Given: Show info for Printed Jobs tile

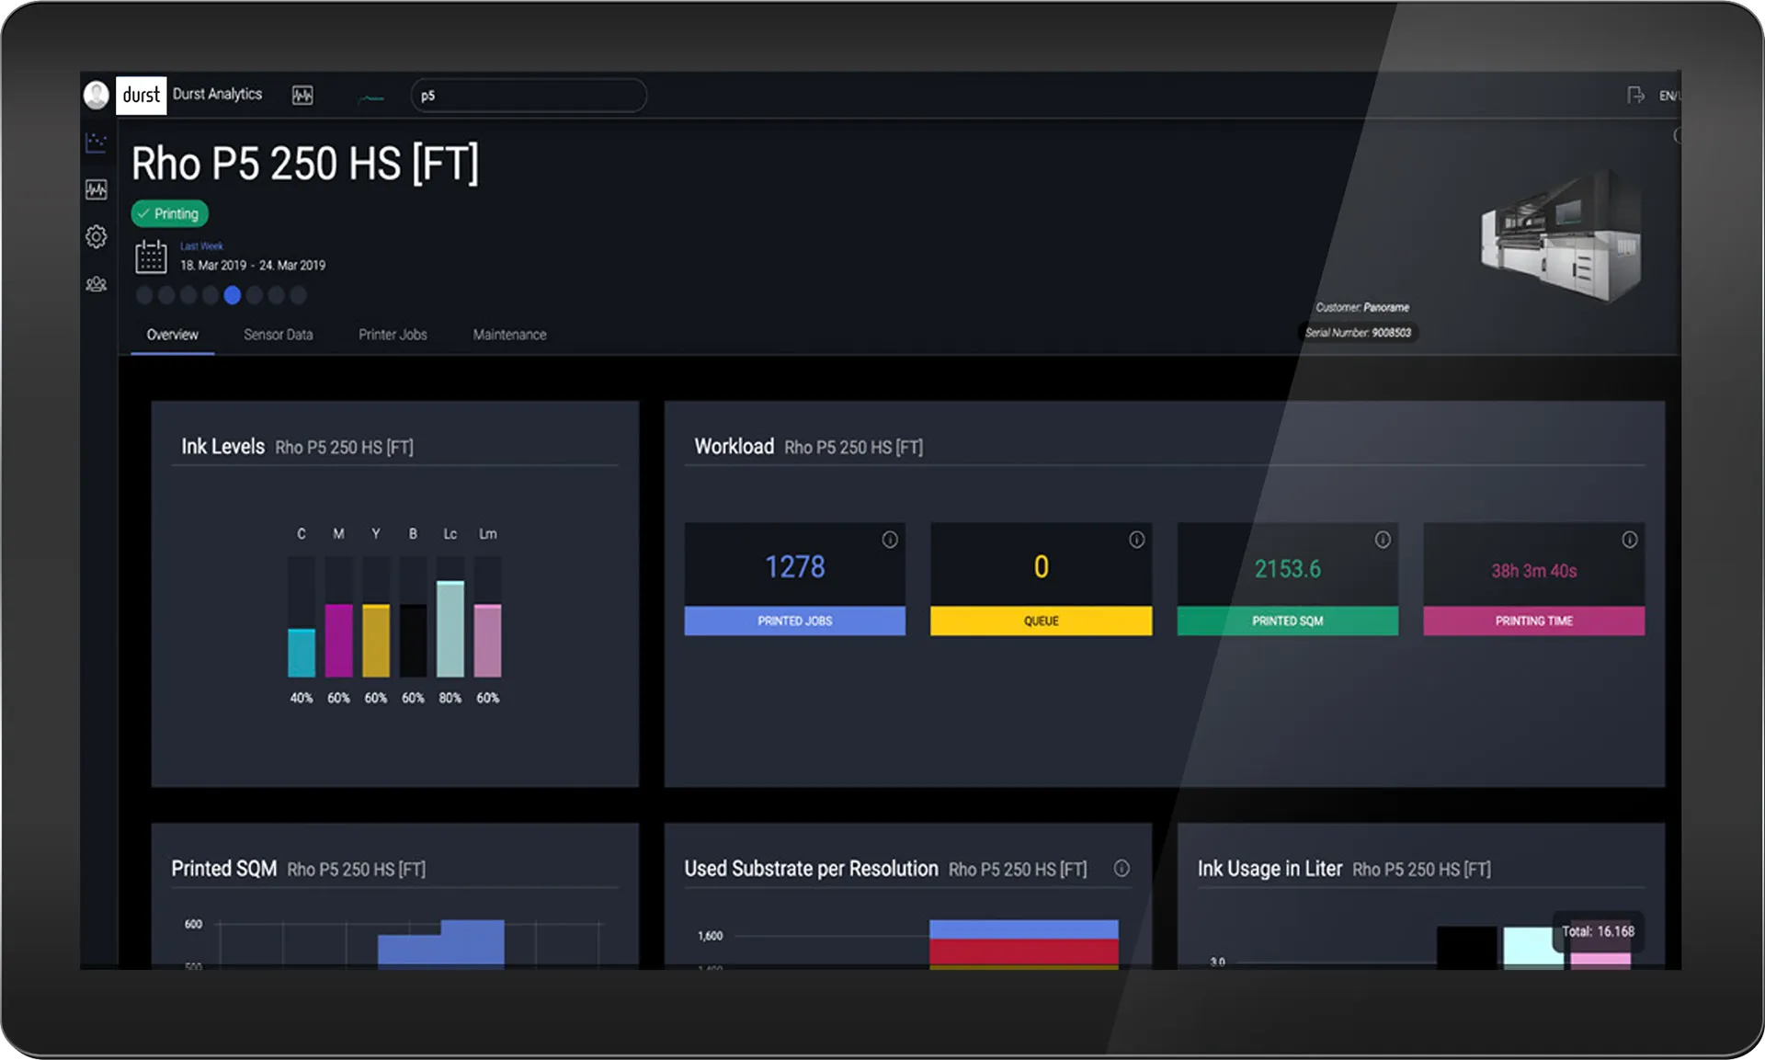Looking at the screenshot, I should (890, 540).
